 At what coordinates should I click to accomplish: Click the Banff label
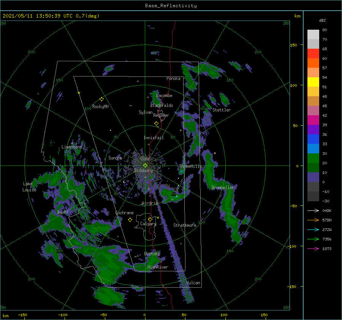[x=63, y=212]
